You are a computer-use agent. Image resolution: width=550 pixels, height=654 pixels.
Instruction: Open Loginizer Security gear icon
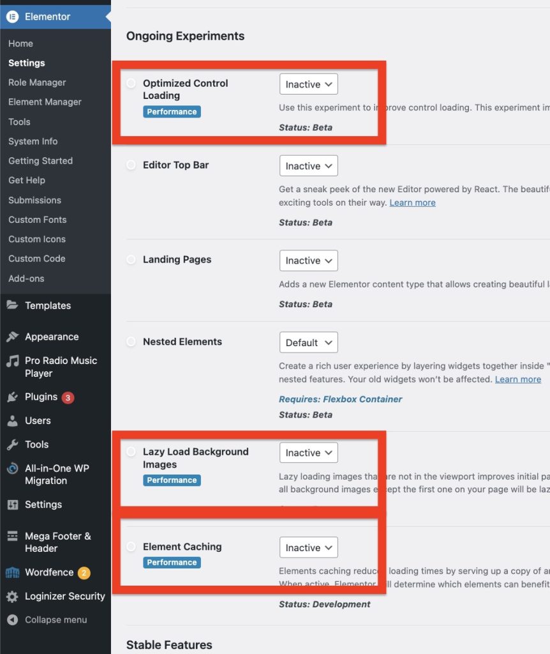pyautogui.click(x=13, y=597)
